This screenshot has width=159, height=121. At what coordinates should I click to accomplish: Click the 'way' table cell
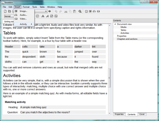[x=99, y=62]
